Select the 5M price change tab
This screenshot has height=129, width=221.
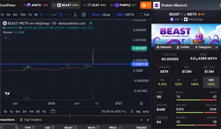(x=162, y=82)
